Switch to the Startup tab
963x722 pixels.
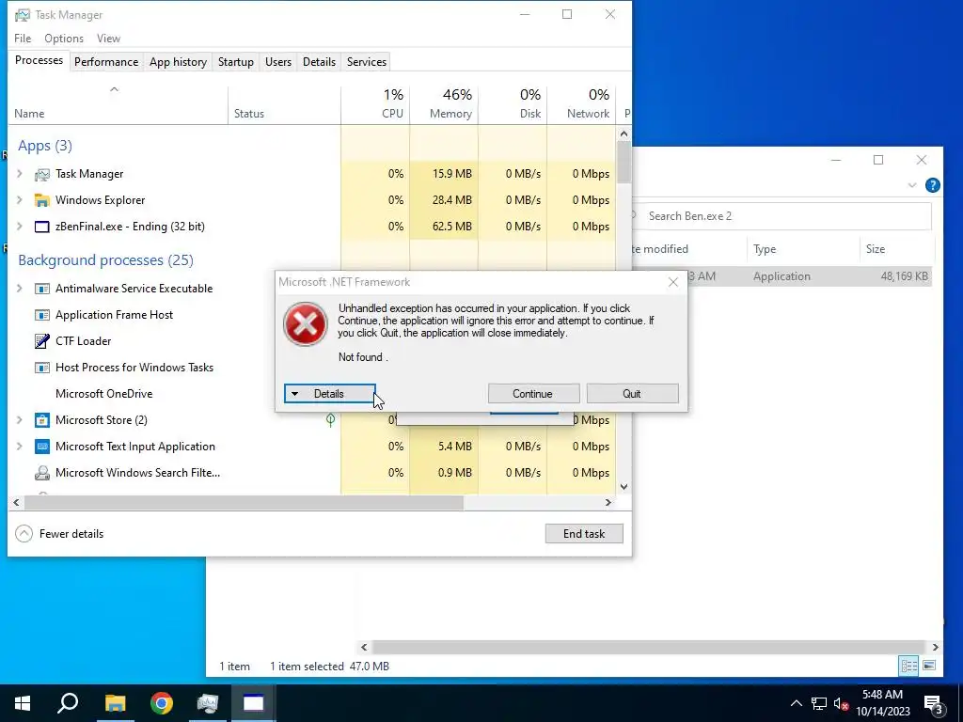pos(236,62)
